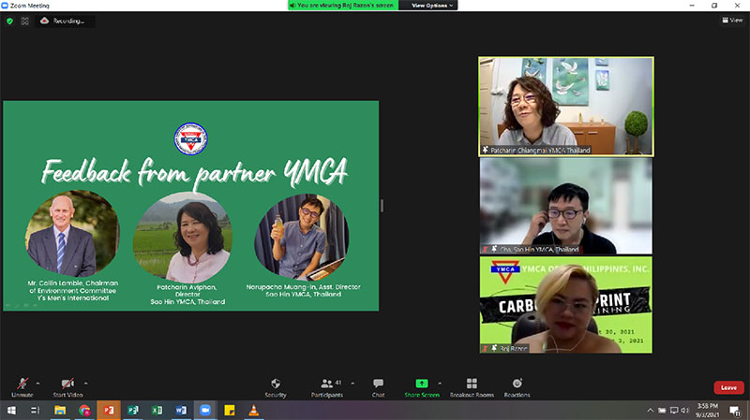This screenshot has height=420, width=750.
Task: Open the notification center icon
Action: pos(735,410)
